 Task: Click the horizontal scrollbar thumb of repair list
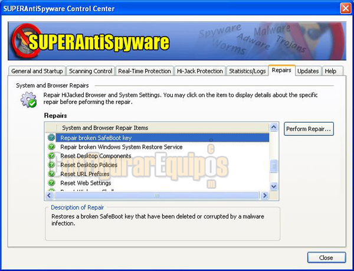[156, 195]
